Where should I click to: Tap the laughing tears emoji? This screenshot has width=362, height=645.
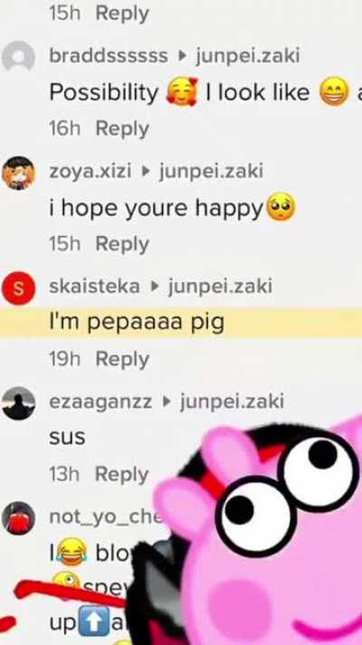click(73, 552)
